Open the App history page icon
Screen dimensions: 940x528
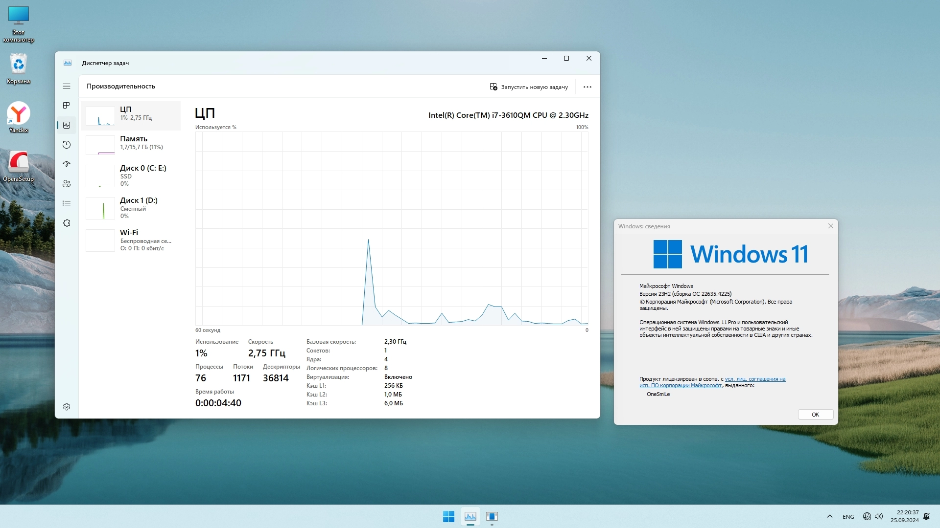67,145
